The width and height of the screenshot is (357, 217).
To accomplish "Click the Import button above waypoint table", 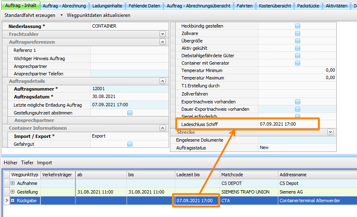I will click(45, 163).
